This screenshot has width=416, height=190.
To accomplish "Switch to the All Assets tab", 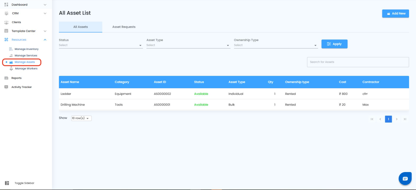I will 81,27.
